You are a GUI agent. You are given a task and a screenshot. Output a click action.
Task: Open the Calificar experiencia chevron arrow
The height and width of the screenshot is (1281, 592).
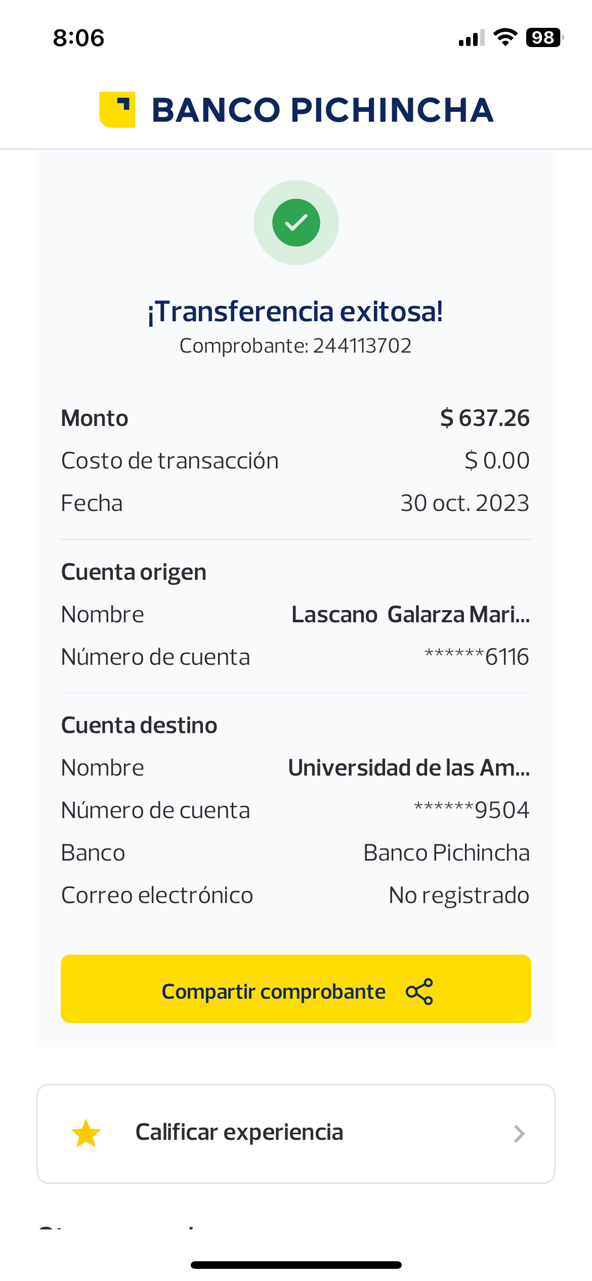[x=519, y=1134]
